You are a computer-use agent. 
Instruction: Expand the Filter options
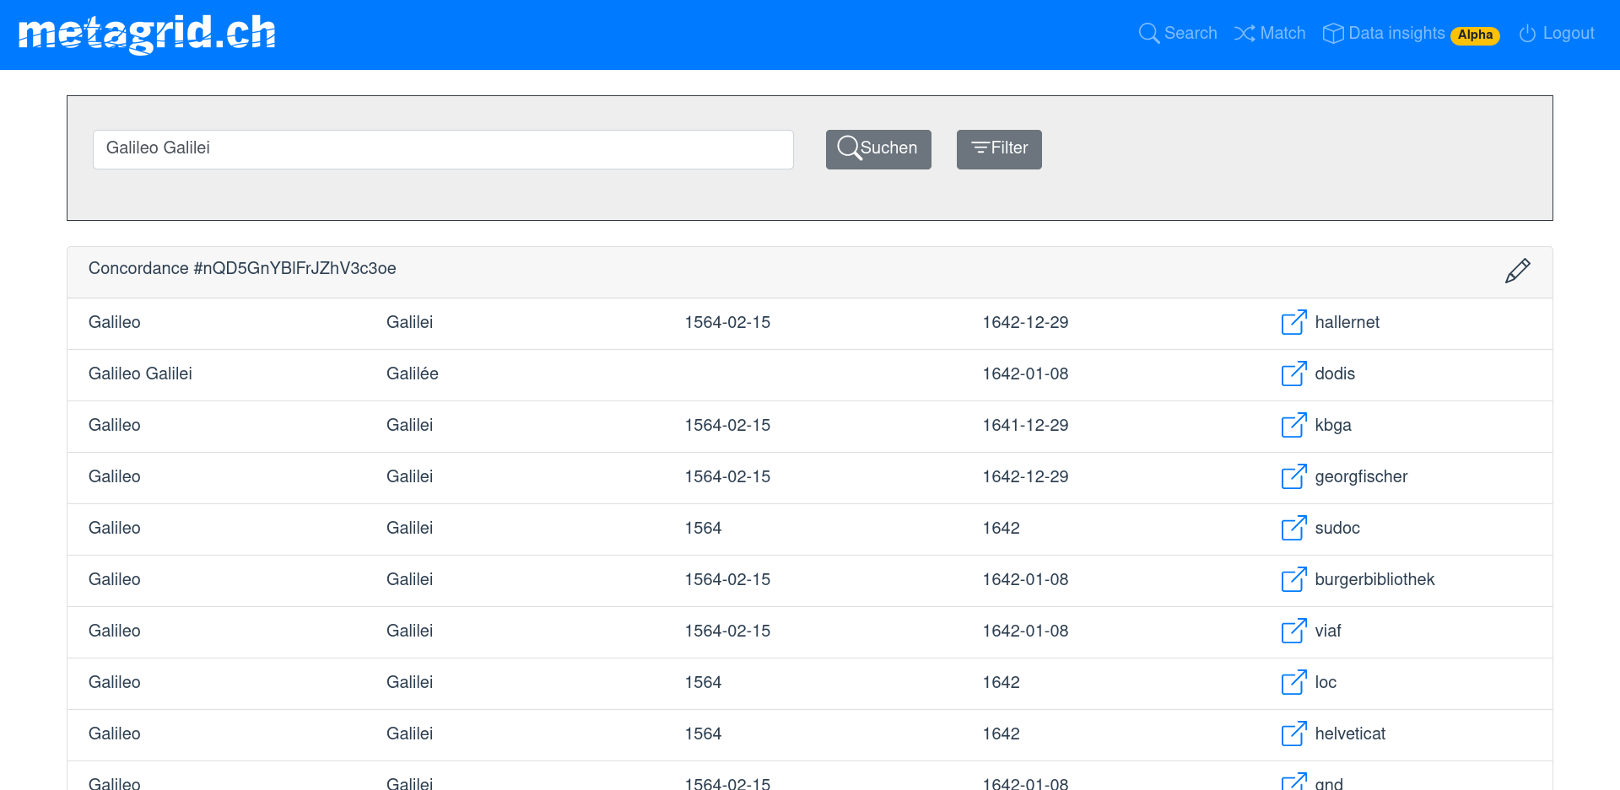coord(999,149)
